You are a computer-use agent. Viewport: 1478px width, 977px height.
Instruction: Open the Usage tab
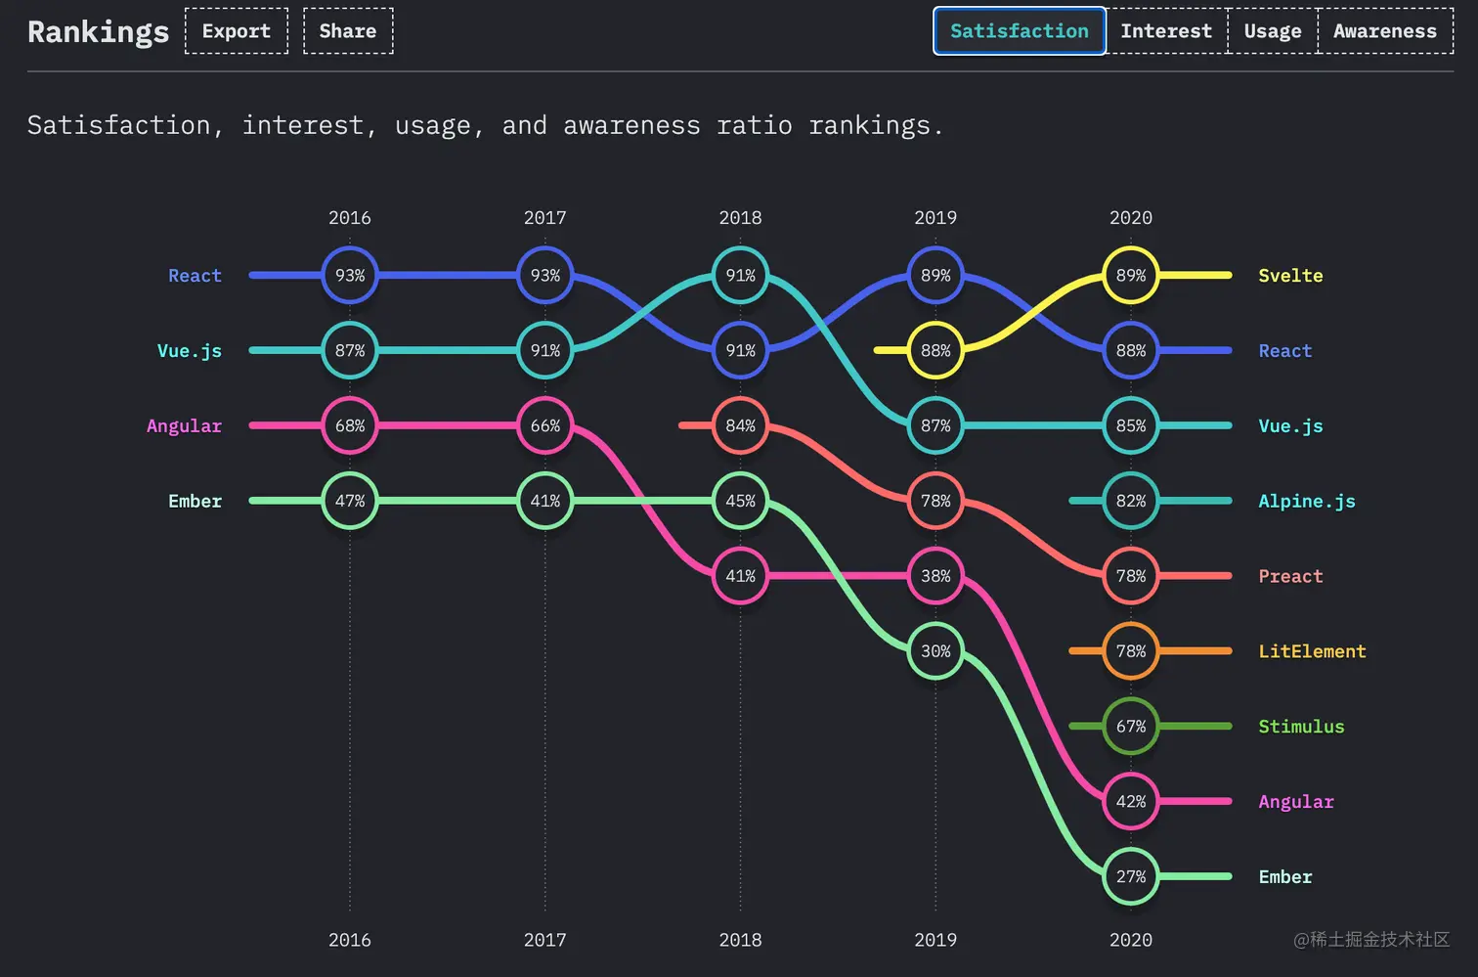pos(1273,31)
